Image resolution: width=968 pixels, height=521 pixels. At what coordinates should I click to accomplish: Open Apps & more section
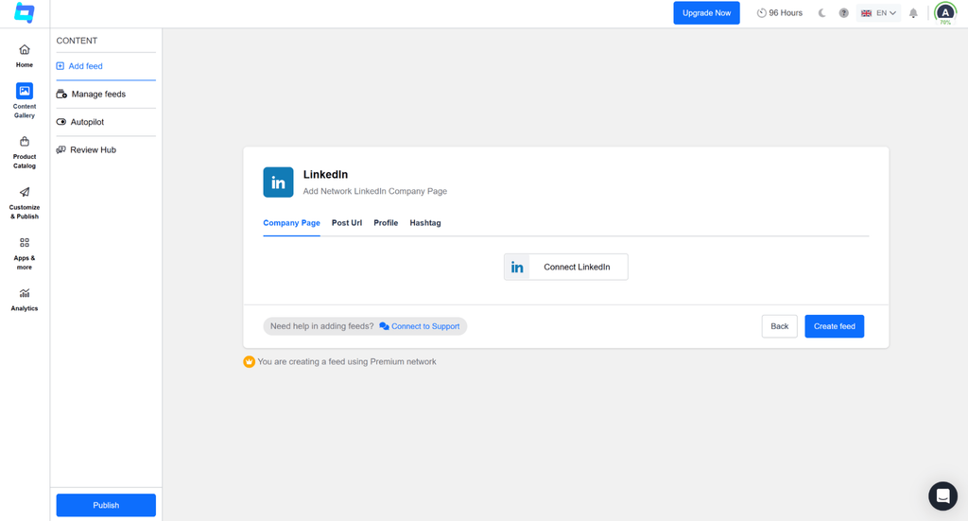24,253
